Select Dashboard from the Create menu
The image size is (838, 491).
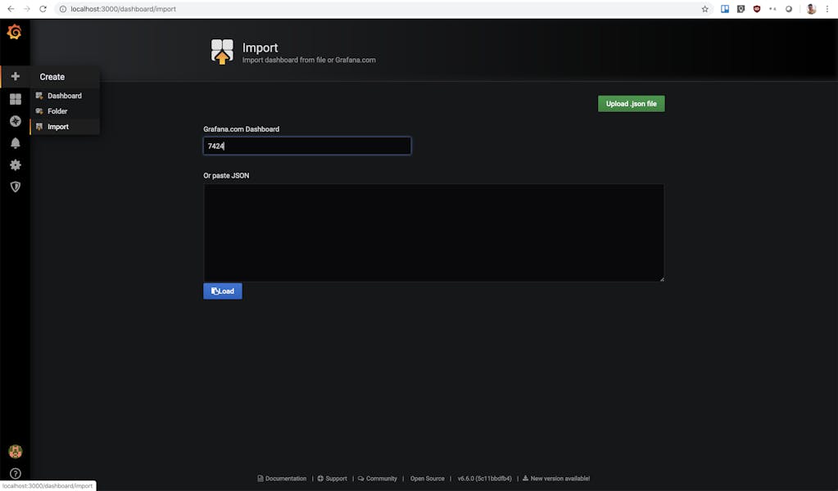[64, 96]
